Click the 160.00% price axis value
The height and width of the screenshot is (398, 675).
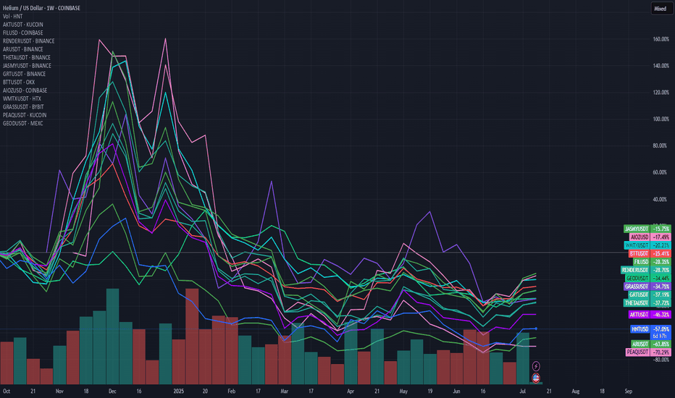661,39
